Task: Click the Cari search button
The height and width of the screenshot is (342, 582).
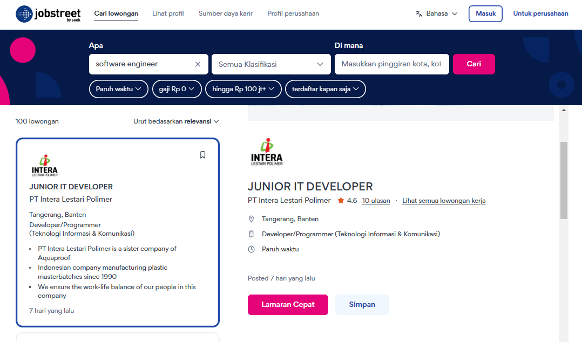Action: 473,64
